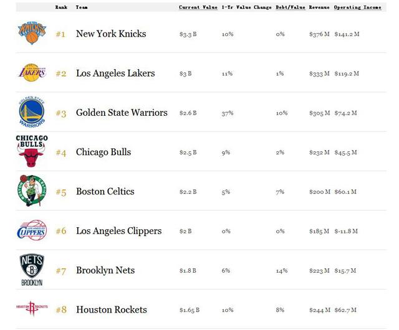Click the Rank column header
Image resolution: width=399 pixels, height=330 pixels.
click(61, 7)
